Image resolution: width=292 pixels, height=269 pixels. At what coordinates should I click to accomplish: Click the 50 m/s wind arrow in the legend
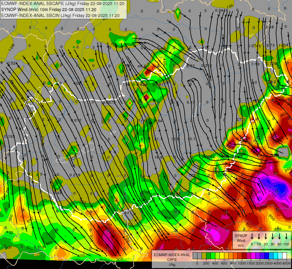tap(279, 236)
